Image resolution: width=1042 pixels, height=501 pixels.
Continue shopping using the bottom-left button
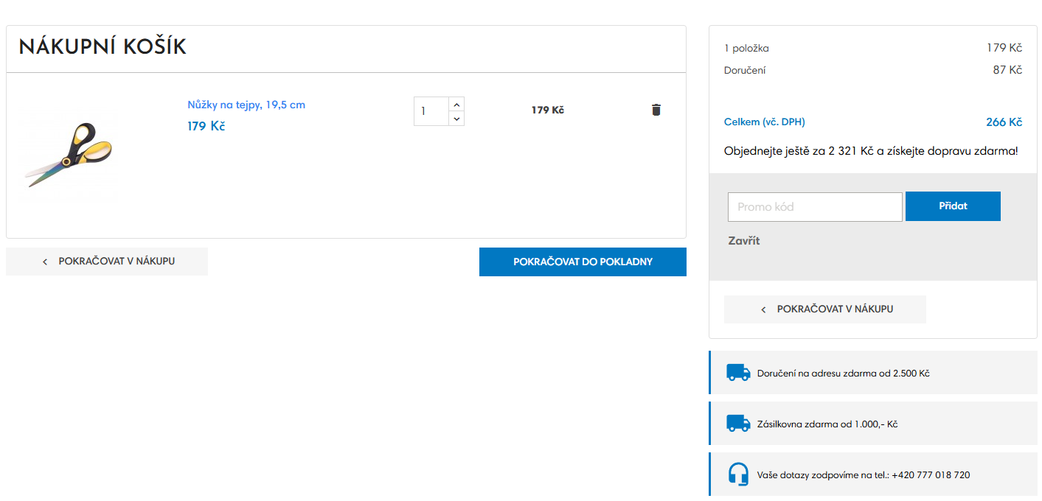(x=106, y=261)
